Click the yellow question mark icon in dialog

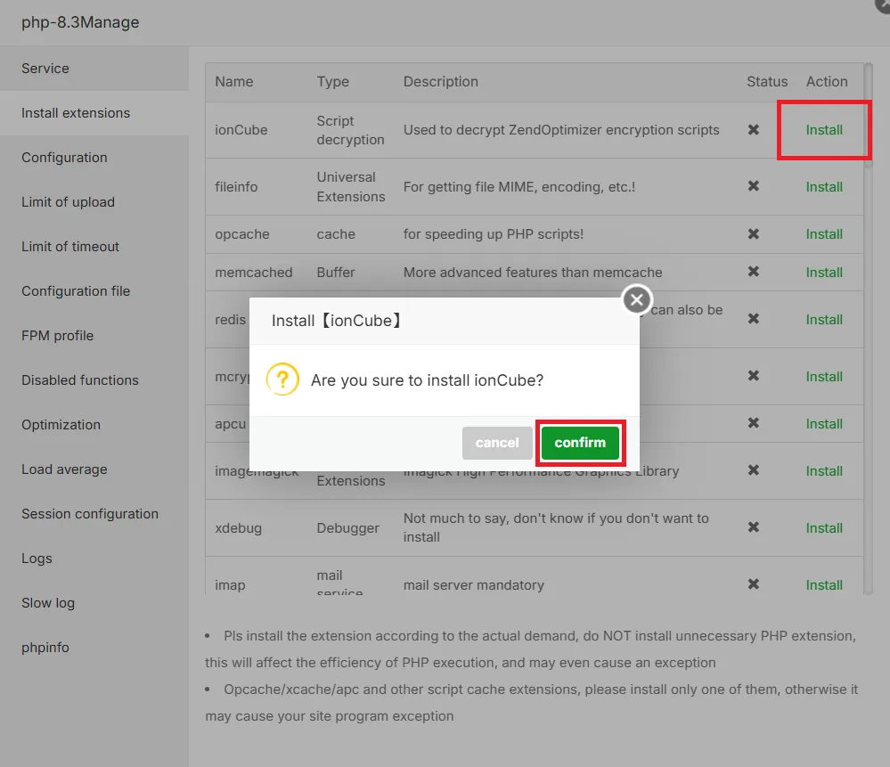282,379
